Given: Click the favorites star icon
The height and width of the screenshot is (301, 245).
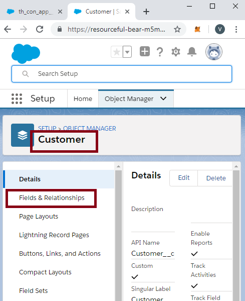Looking at the screenshot, I should (x=117, y=52).
